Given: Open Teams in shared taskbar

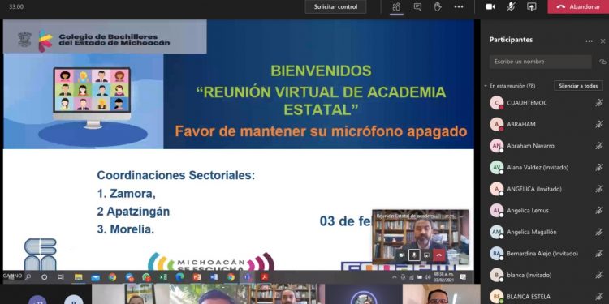Looking at the screenshot, I should tap(247, 277).
